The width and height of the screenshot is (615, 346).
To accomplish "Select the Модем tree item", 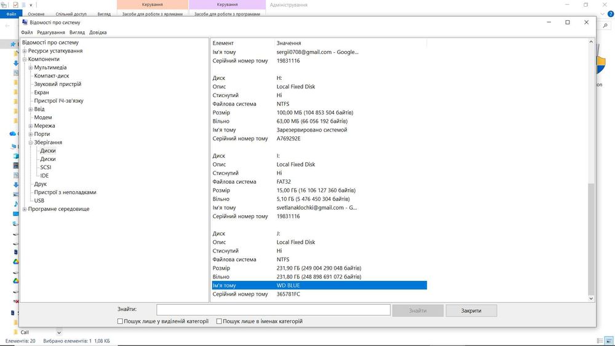I will [x=43, y=117].
